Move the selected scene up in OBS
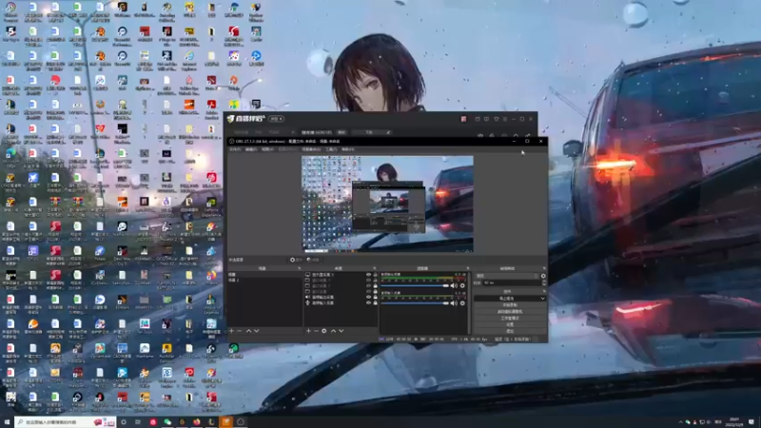The width and height of the screenshot is (761, 428). 248,331
